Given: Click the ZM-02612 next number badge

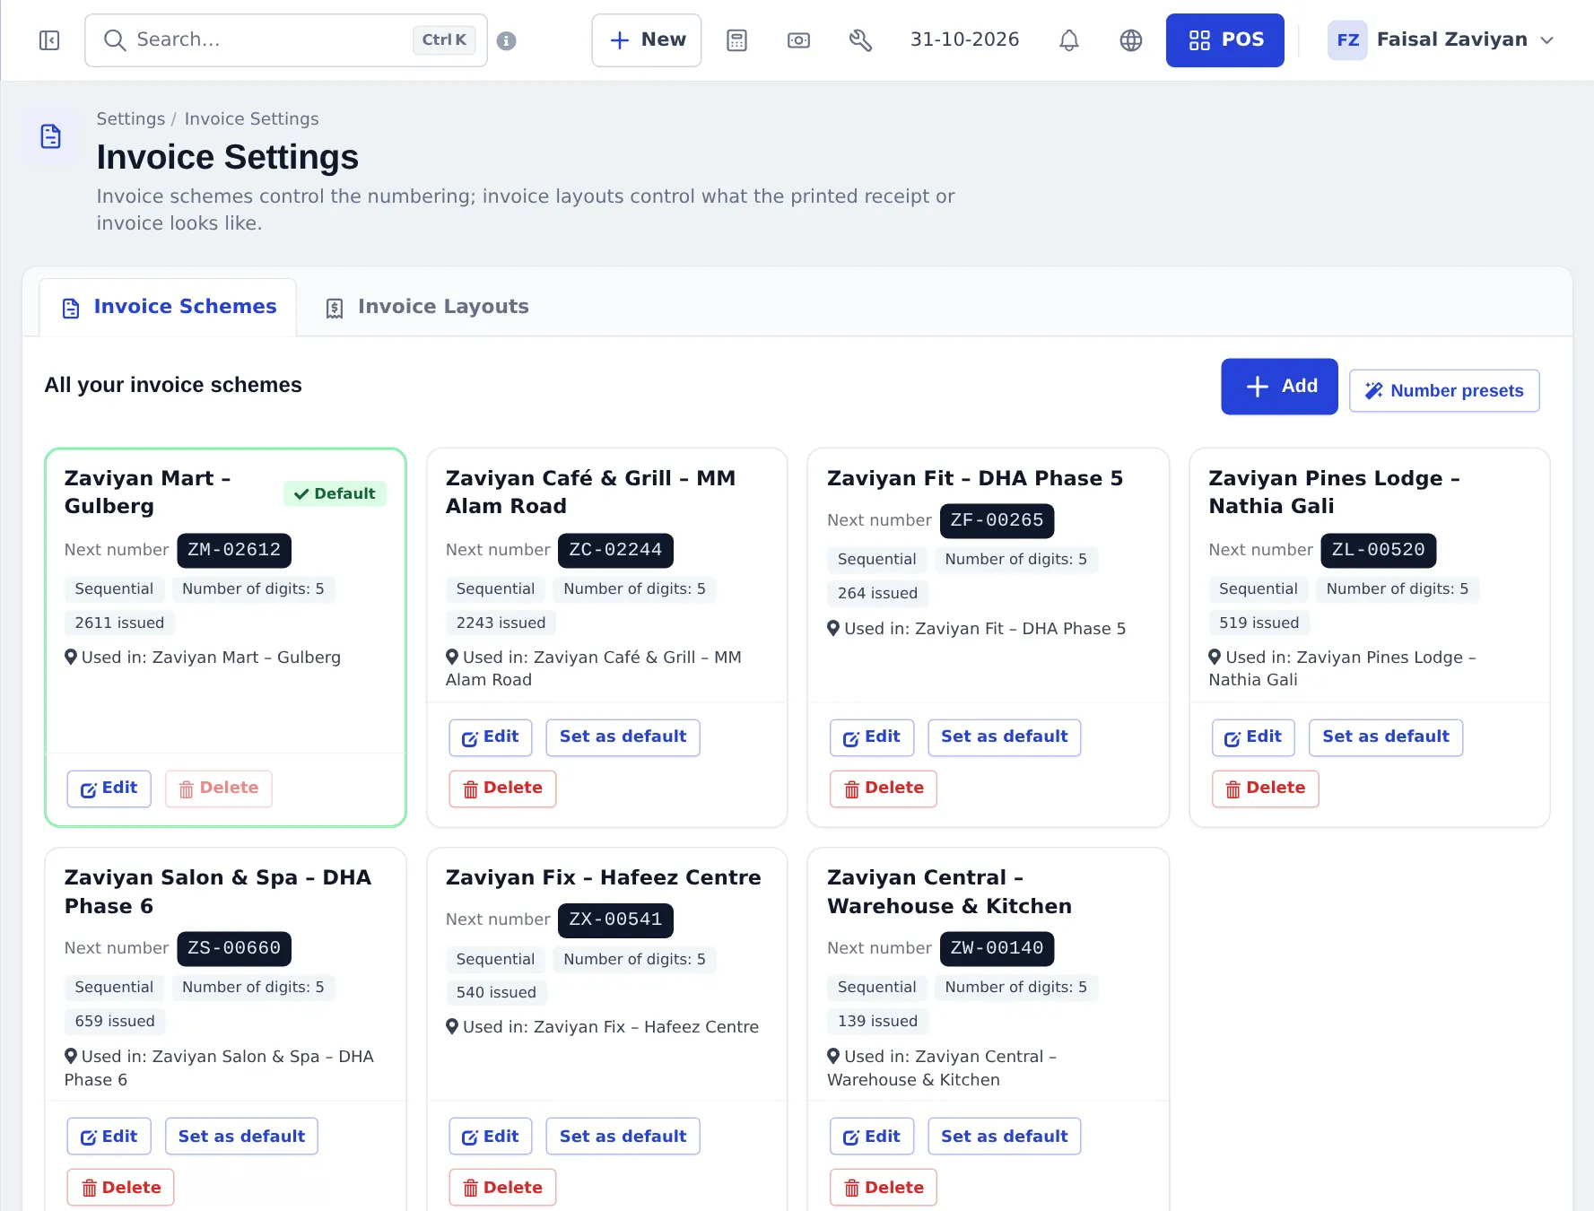Looking at the screenshot, I should pos(234,550).
